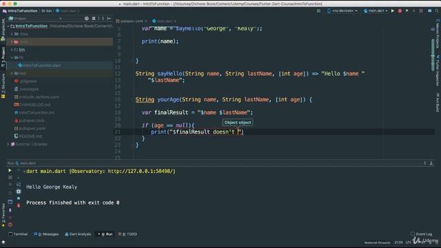Open the Observatory URL link in console

(x=141, y=172)
